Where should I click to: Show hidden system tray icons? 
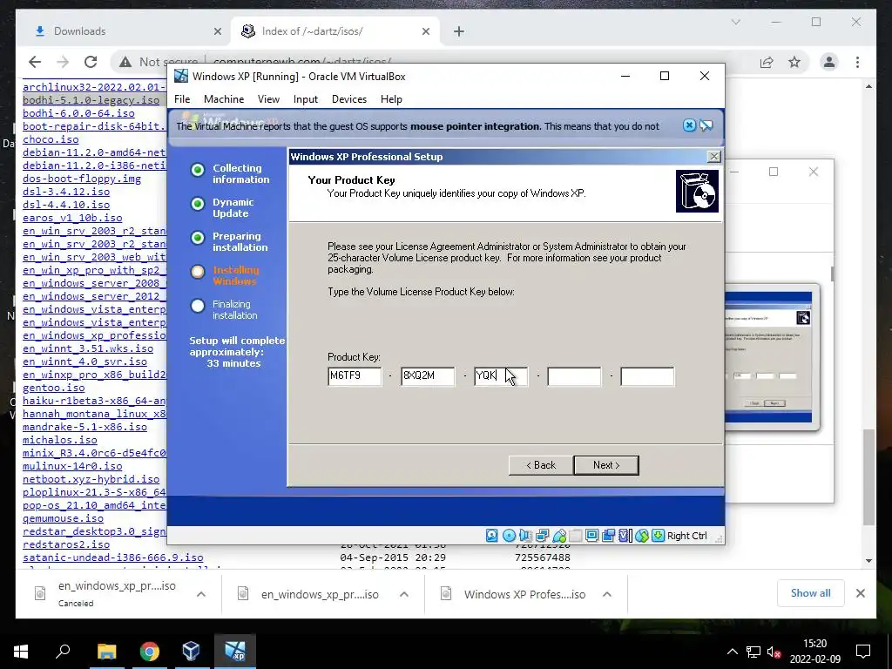tap(732, 652)
